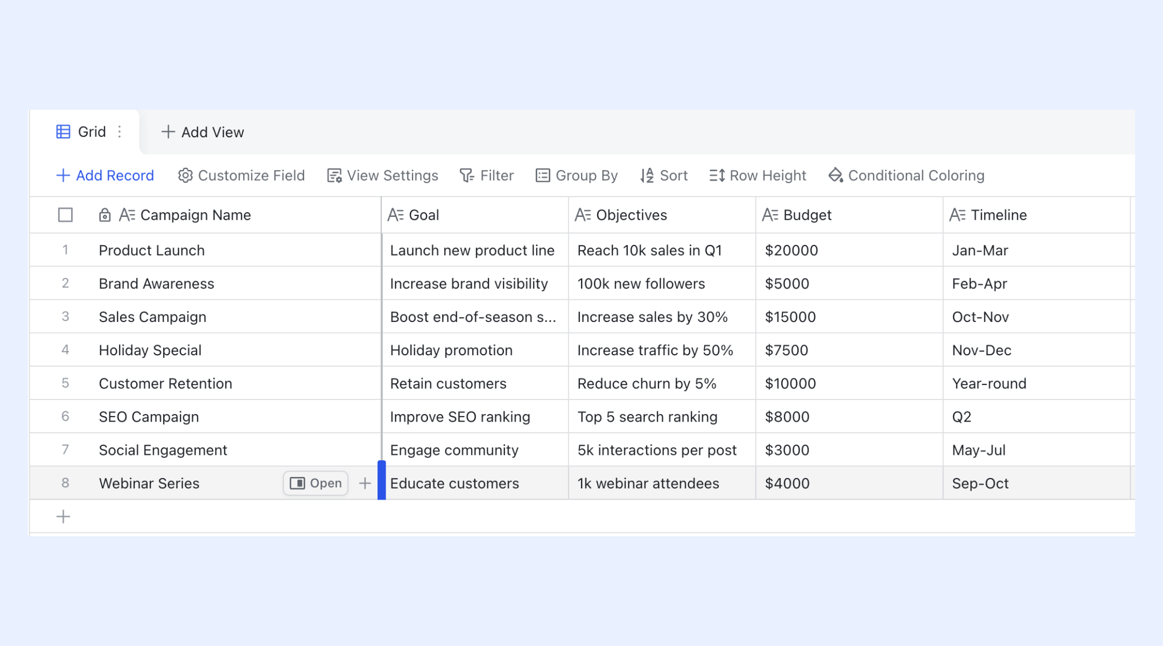
Task: Click the Educate customers cell
Action: tap(475, 483)
